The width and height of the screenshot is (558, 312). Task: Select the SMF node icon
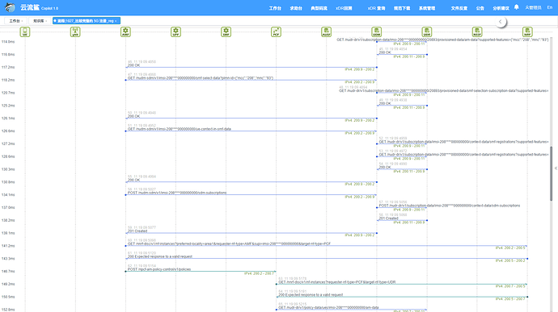click(x=226, y=32)
